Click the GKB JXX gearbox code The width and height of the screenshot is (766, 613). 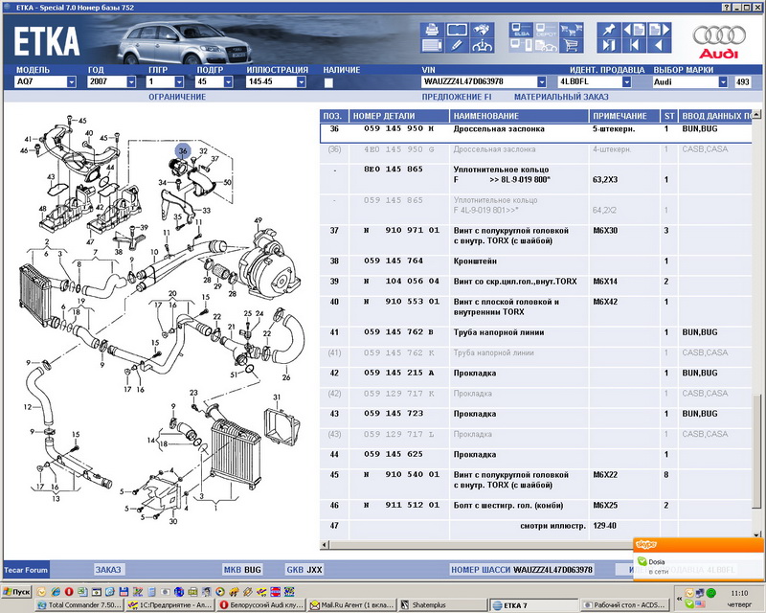pos(304,570)
